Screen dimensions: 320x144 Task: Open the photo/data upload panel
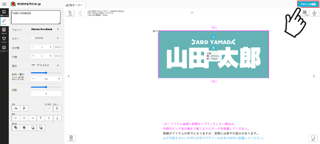(4, 13)
